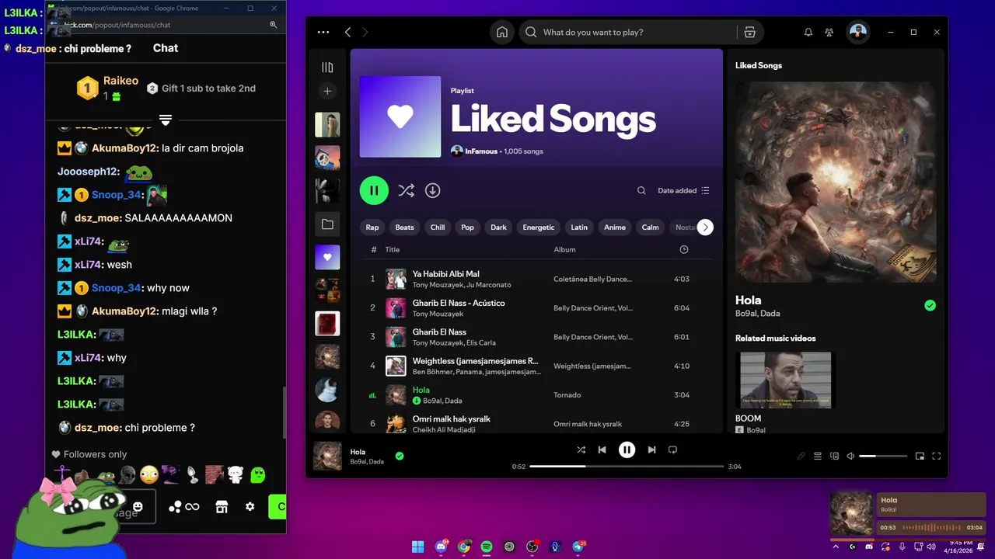995x559 pixels.
Task: Toggle liked checkmark under Hola in right panel
Action: (930, 305)
